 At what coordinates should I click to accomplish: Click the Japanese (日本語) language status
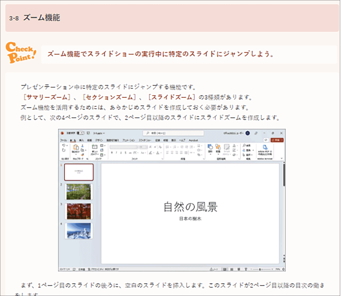(x=81, y=269)
